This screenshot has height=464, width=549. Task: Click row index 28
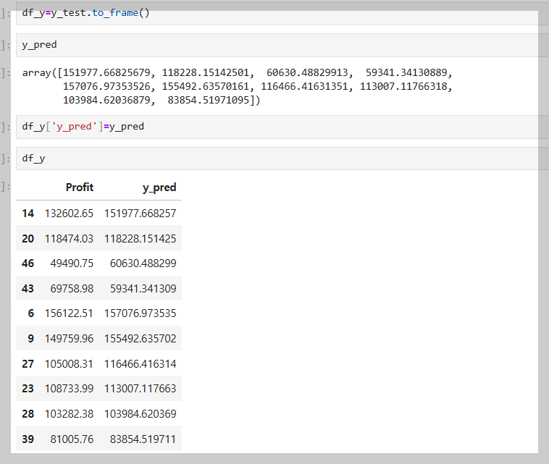pos(28,414)
